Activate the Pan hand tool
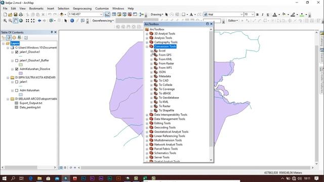 [x=16, y=21]
